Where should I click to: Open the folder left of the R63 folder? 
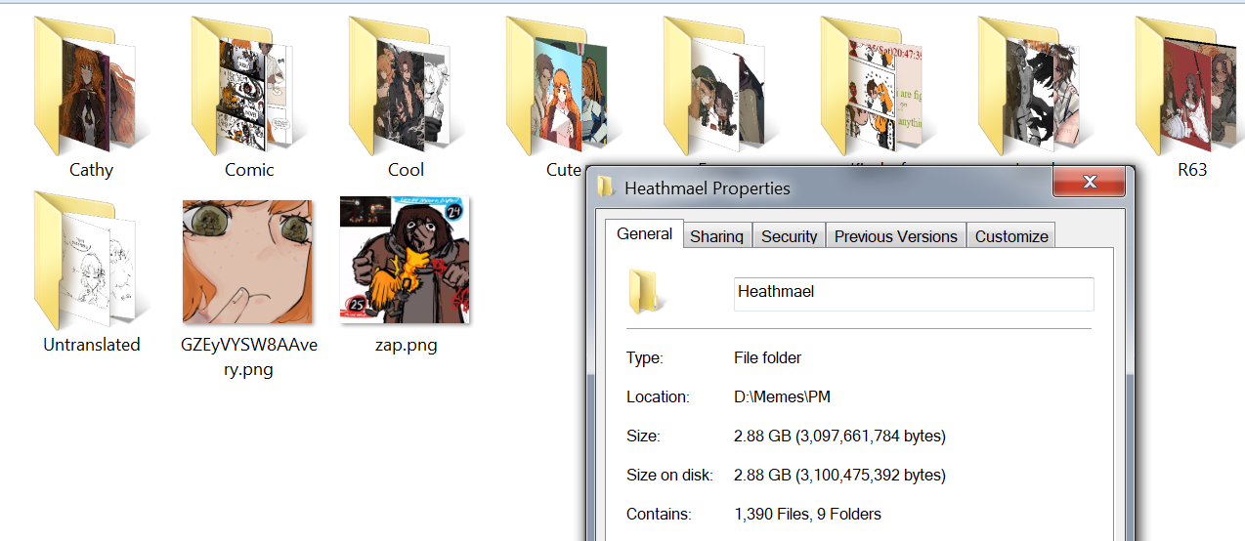click(1035, 87)
